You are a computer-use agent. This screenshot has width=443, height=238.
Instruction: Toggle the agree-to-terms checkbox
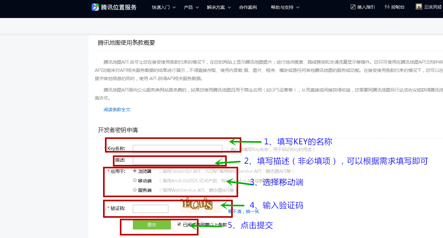(179, 224)
